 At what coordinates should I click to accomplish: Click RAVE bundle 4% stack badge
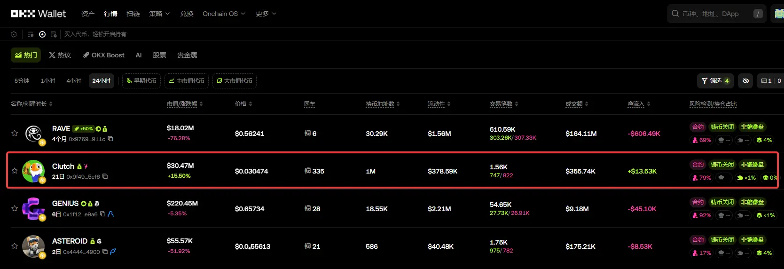764,140
